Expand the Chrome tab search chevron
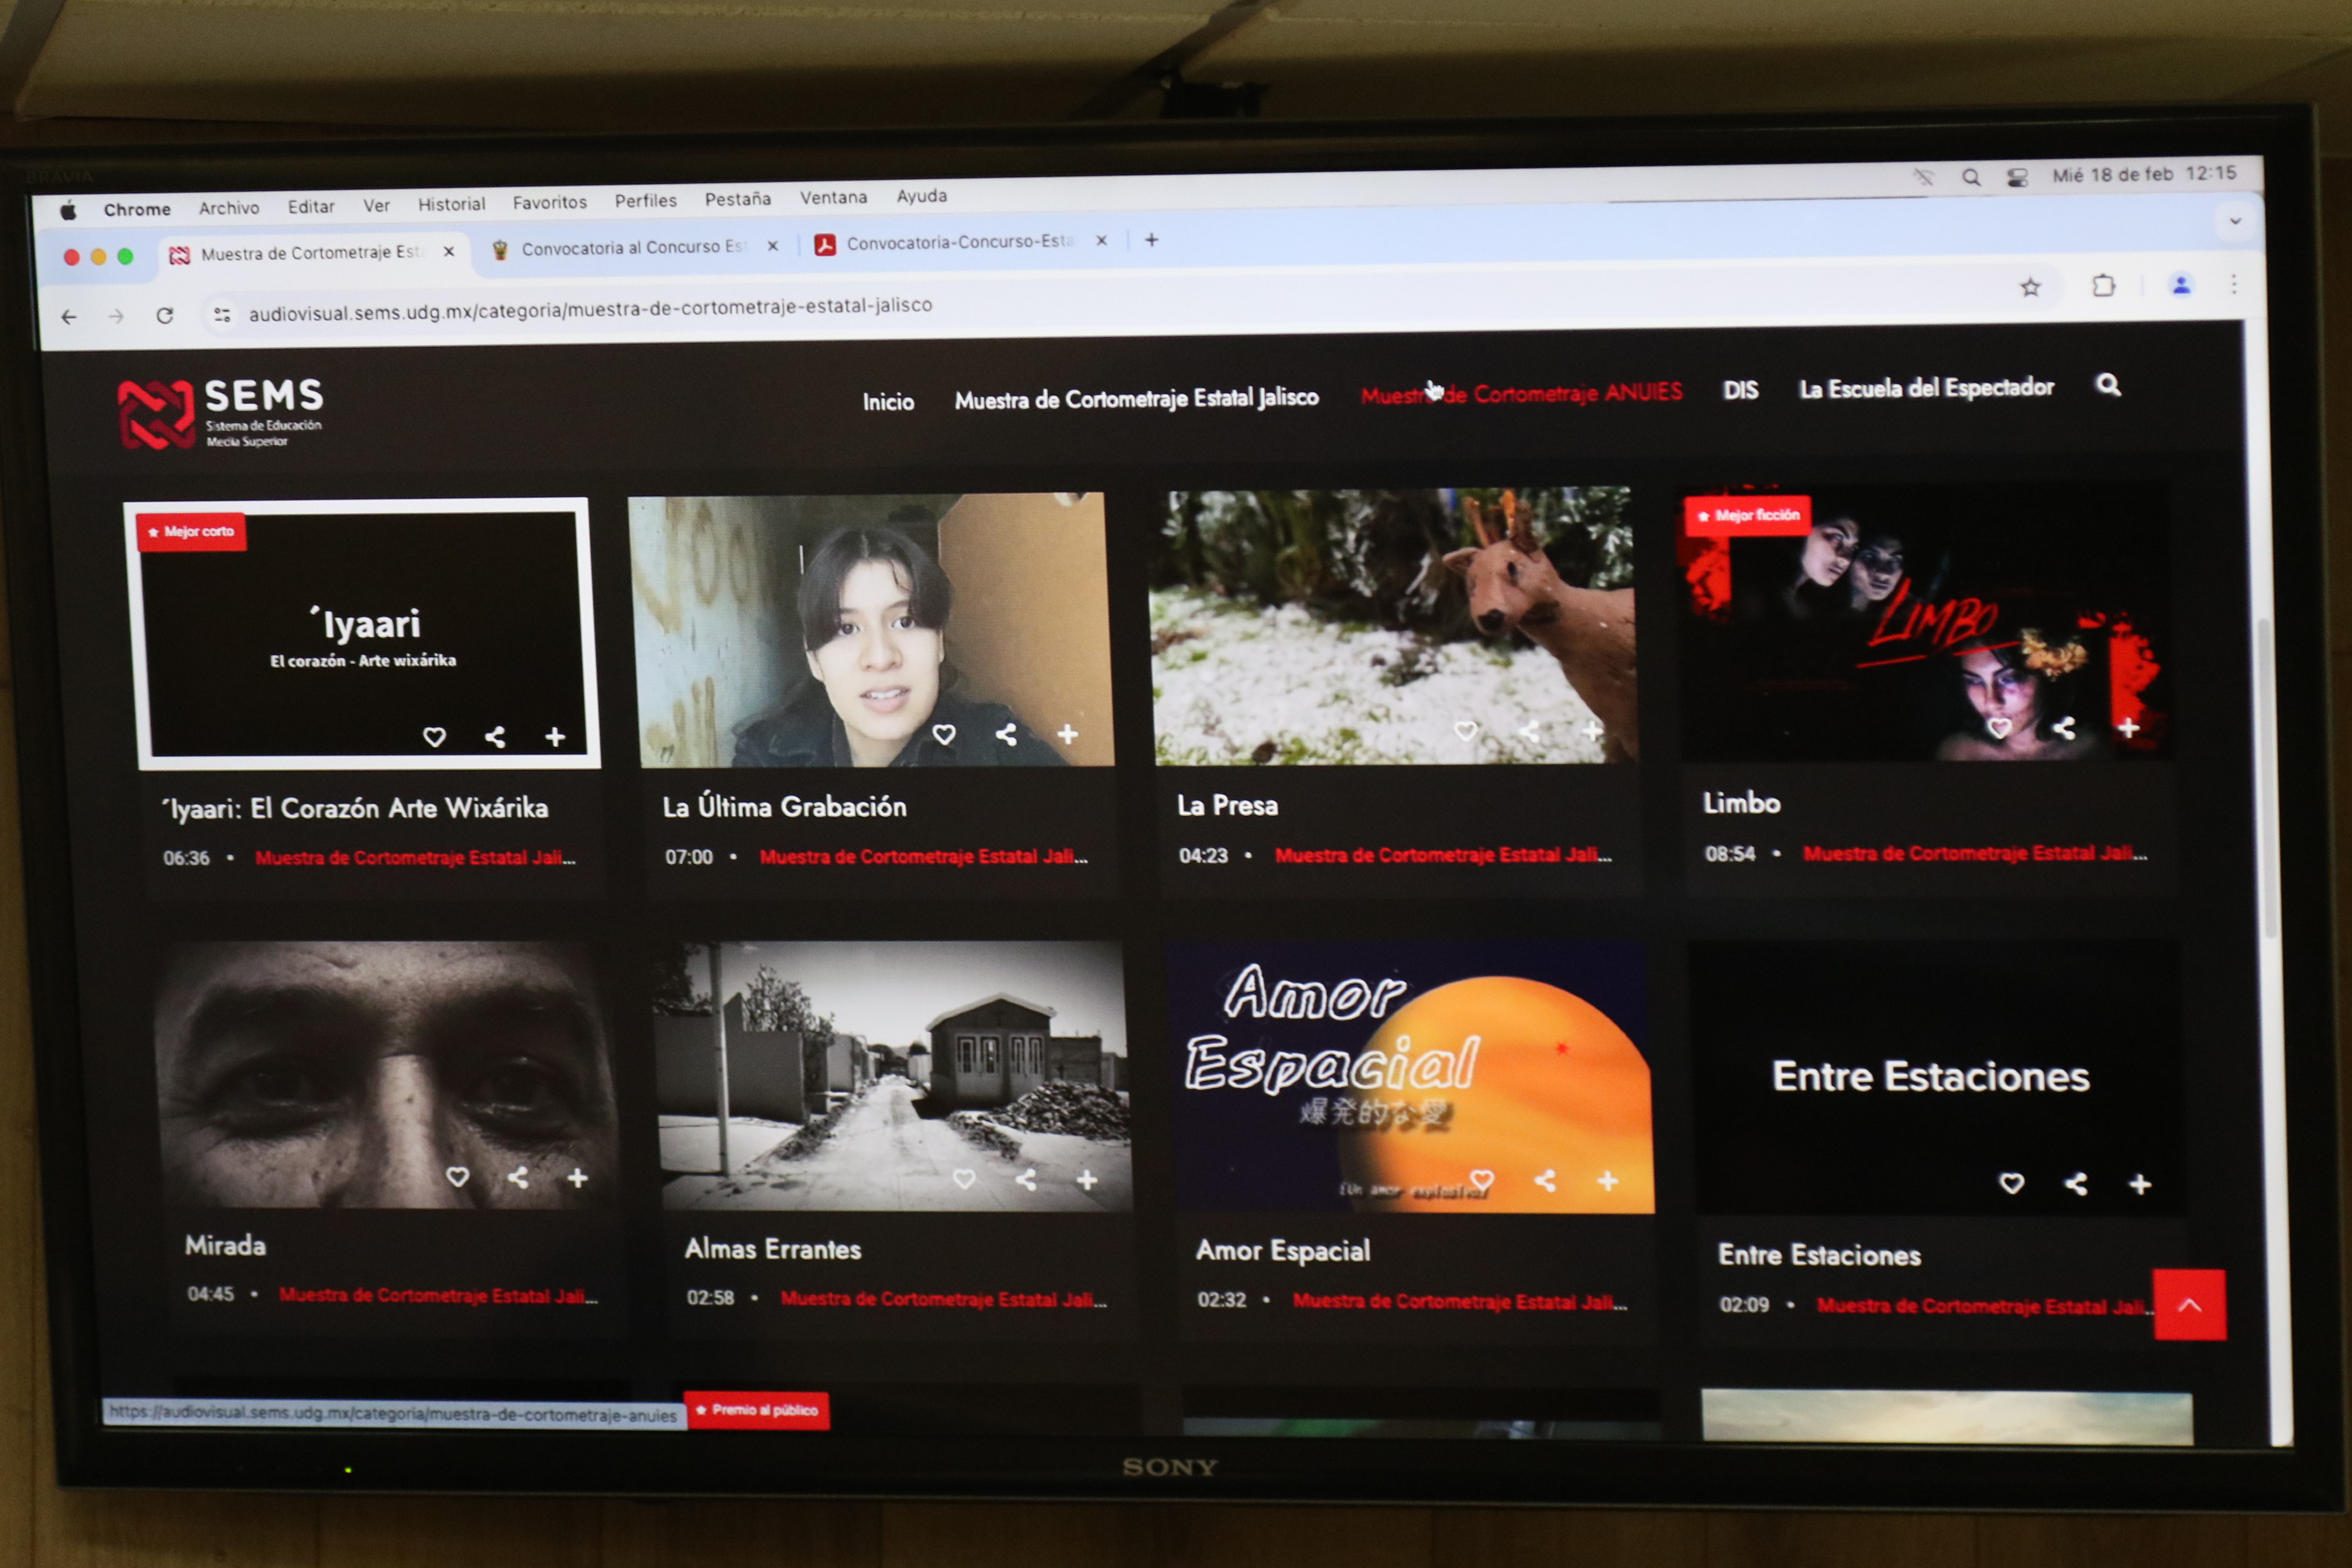This screenshot has height=1568, width=2352. point(2235,221)
